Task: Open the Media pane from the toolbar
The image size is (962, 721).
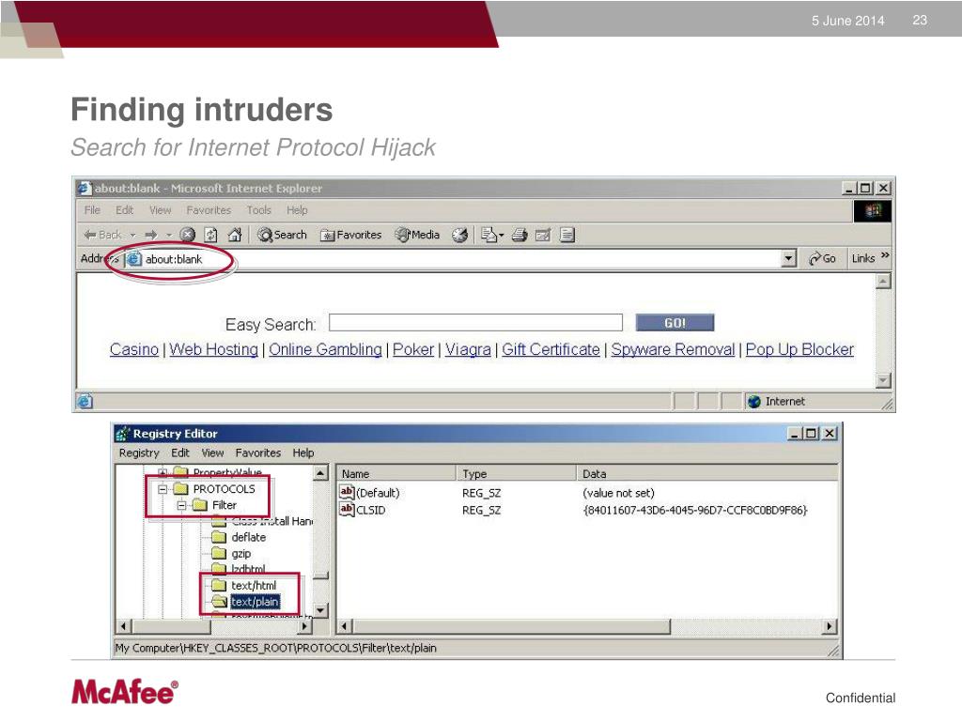Action: [x=418, y=235]
